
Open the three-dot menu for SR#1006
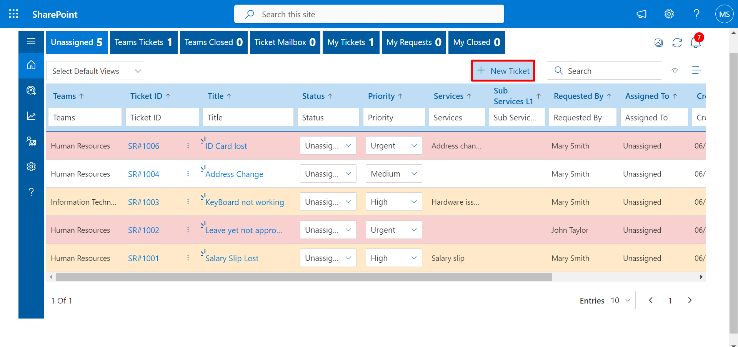pos(188,145)
